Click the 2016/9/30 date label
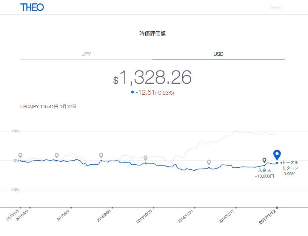This screenshot has width=308, height=236. point(104,216)
